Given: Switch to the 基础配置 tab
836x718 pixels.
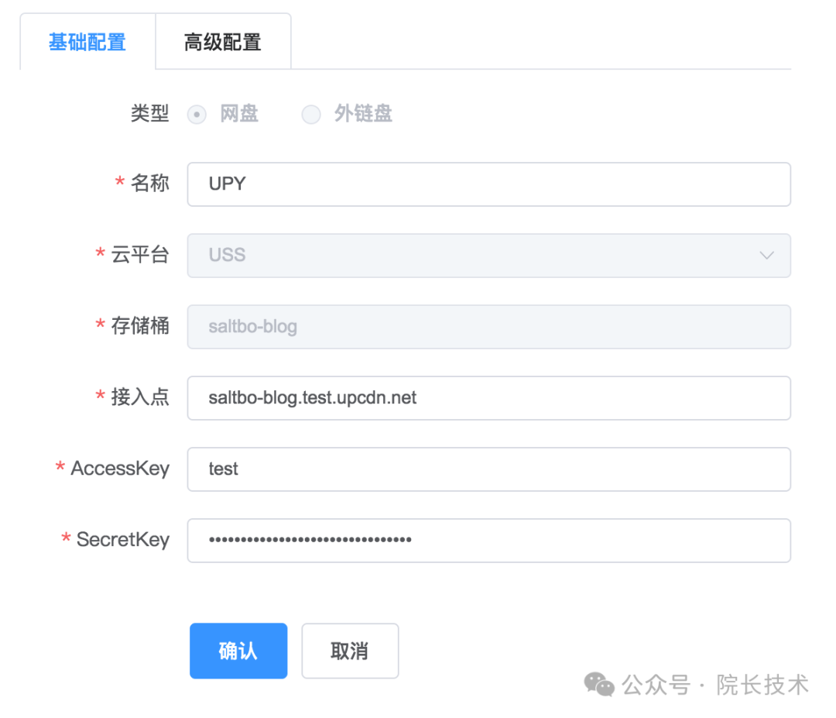Looking at the screenshot, I should (x=87, y=42).
